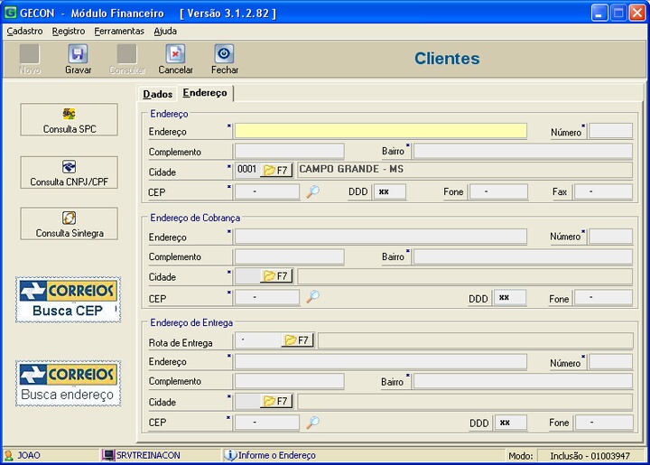Click the DDD field in Endereço section
Image resolution: width=650 pixels, height=465 pixels.
[x=390, y=192]
